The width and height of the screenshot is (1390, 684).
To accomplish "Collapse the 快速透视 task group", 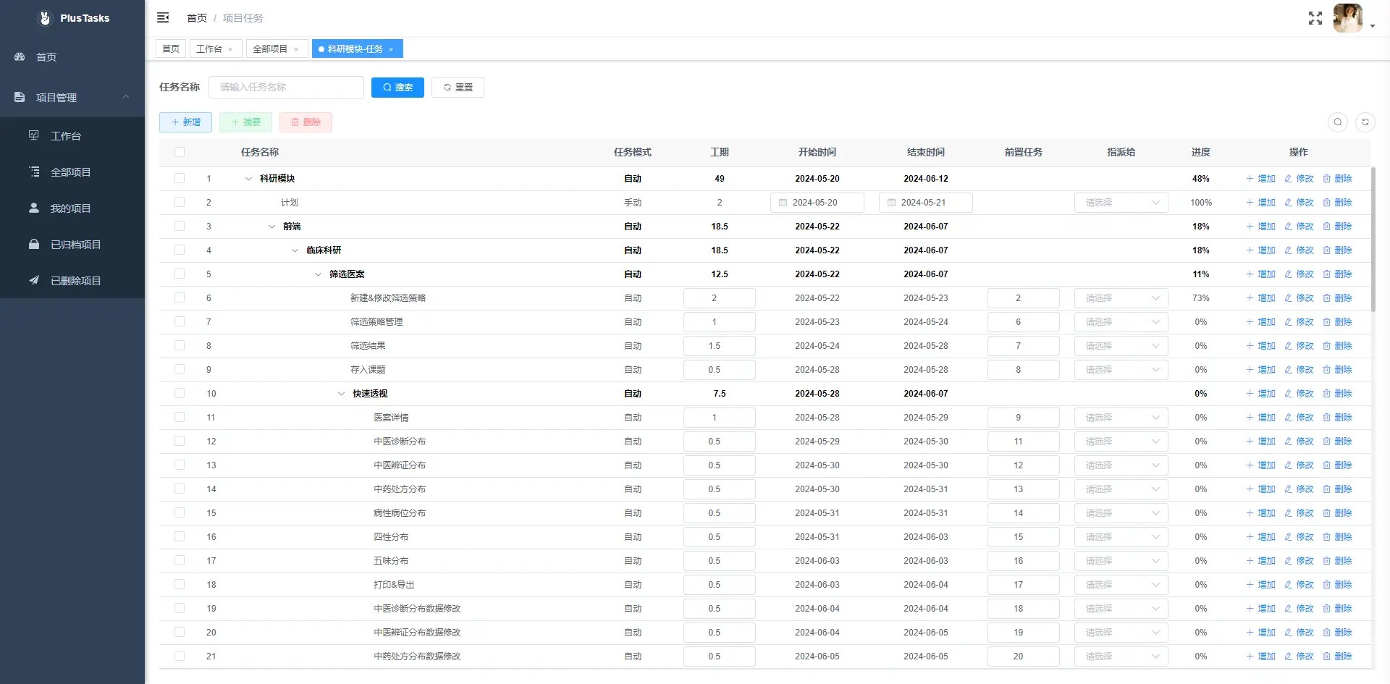I will 341,394.
